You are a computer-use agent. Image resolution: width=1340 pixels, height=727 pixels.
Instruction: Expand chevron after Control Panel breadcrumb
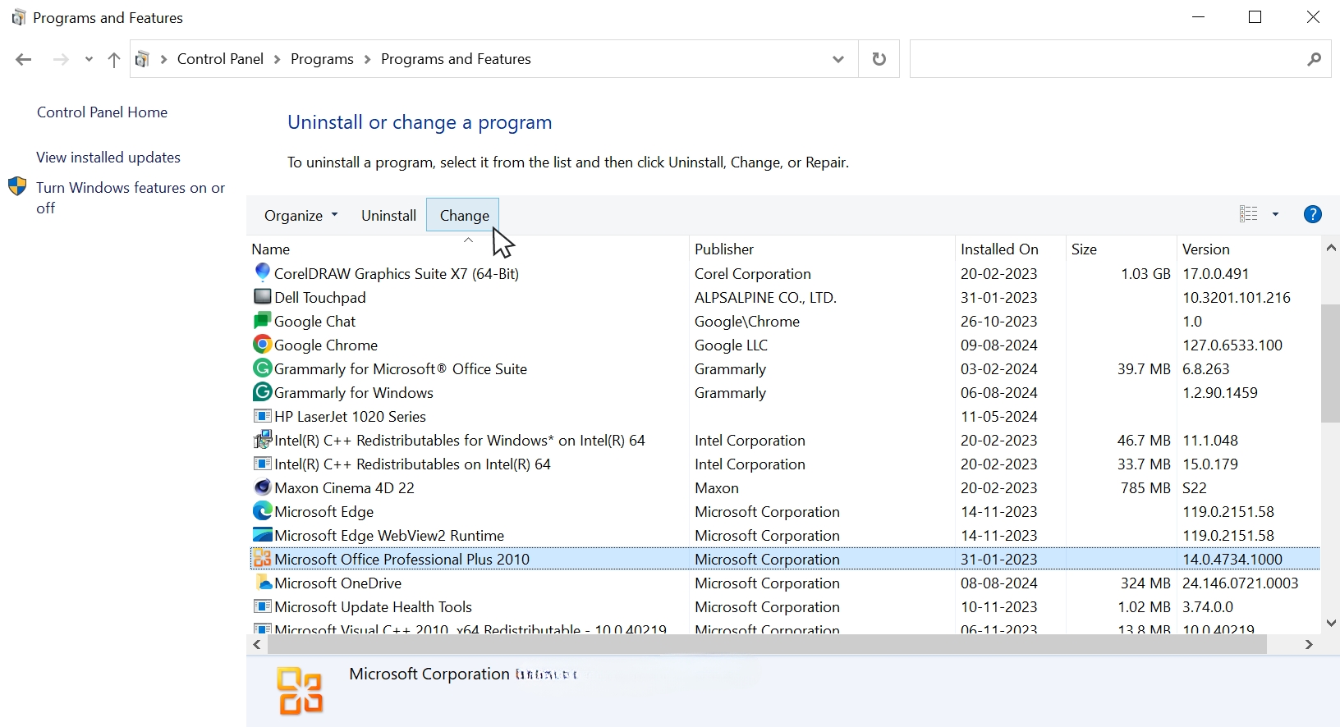point(277,59)
